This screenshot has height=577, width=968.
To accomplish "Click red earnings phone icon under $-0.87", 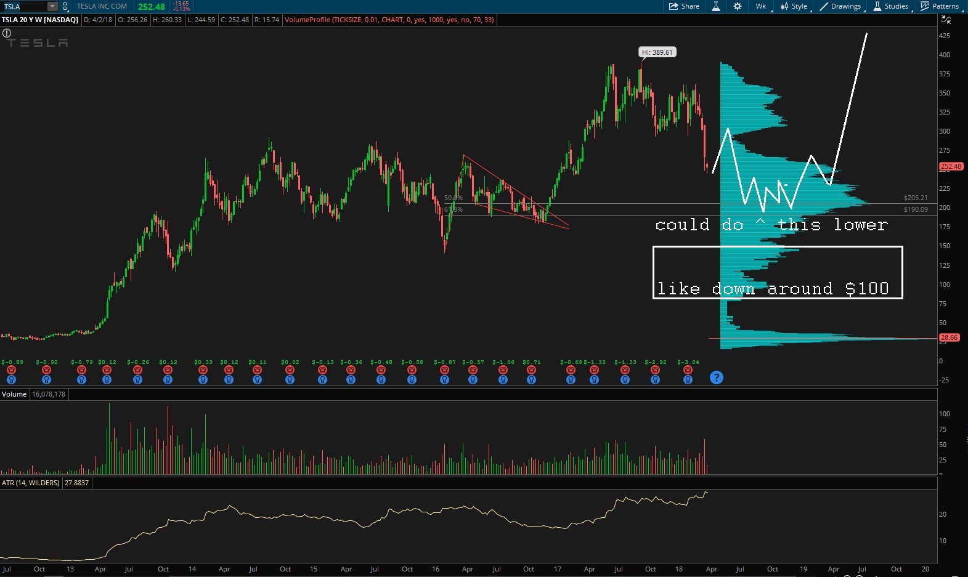I will (444, 370).
